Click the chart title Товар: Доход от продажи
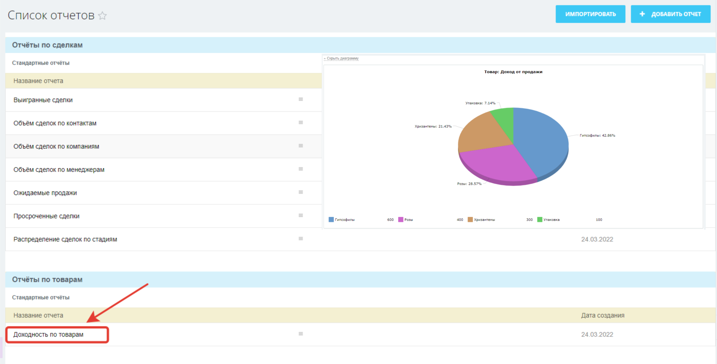 click(x=513, y=72)
